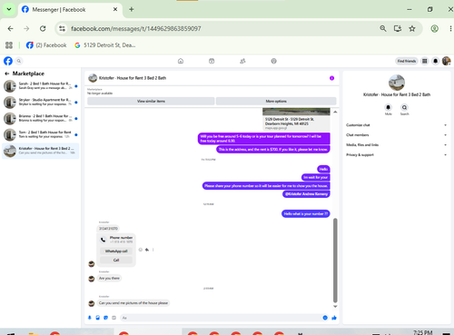Image resolution: width=454 pixels, height=335 pixels.
Task: Open the 5129 Detroit St map link preview
Action: [296, 119]
